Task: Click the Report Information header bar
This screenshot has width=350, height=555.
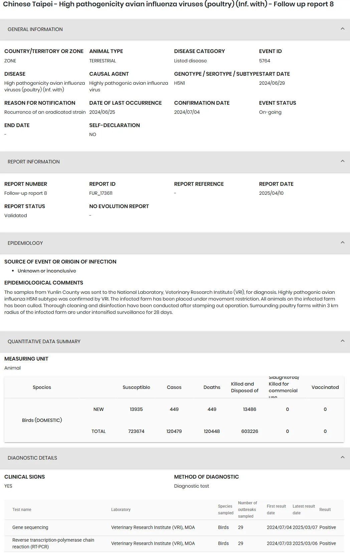Action: point(175,162)
